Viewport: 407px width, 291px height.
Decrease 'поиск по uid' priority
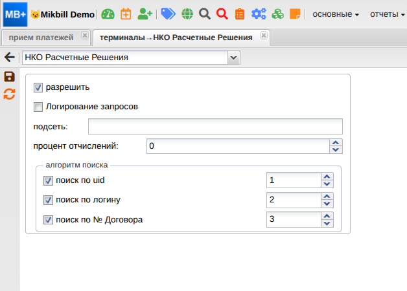[327, 184]
